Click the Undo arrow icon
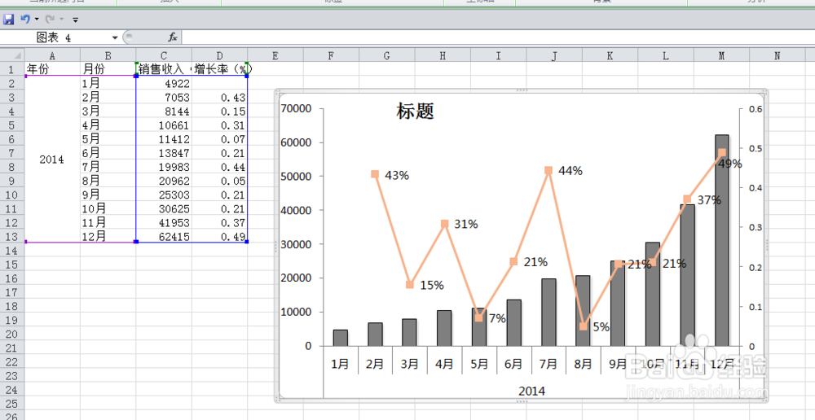815x420 pixels. pos(25,20)
